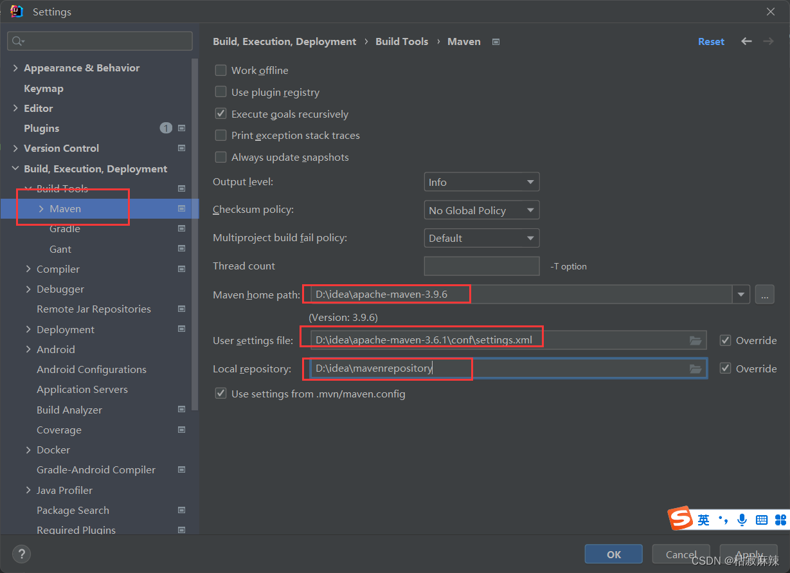
Task: Click the Plugins update badge showing 1
Action: 166,128
